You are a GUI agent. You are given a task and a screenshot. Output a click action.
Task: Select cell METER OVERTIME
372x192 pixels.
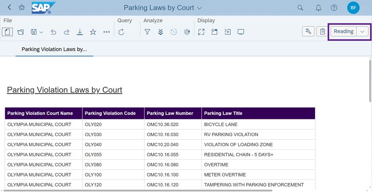tap(258, 175)
